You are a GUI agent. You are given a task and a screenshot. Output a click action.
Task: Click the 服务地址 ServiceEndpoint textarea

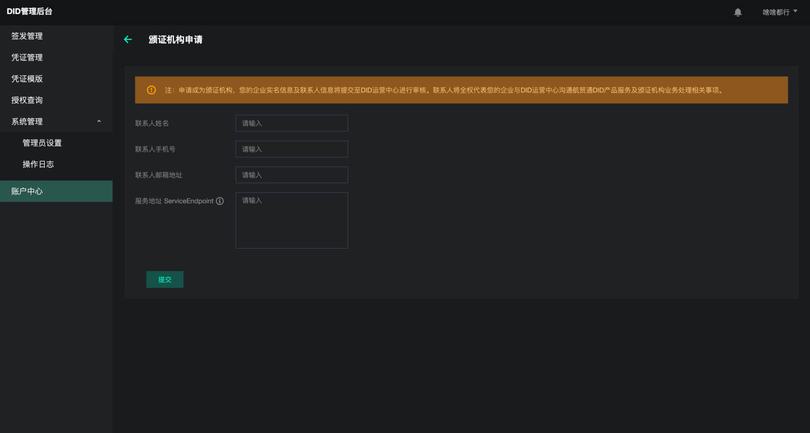pos(291,220)
